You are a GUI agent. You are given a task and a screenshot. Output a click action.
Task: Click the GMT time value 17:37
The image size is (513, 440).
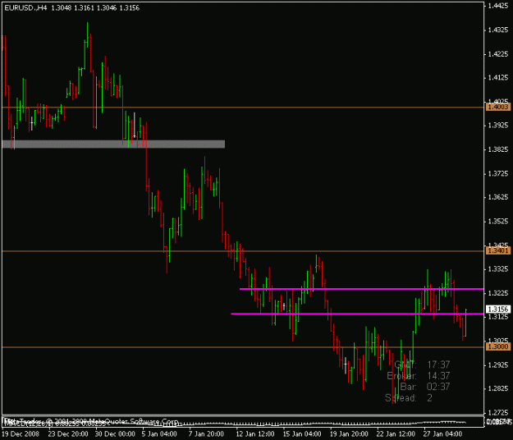(x=438, y=364)
